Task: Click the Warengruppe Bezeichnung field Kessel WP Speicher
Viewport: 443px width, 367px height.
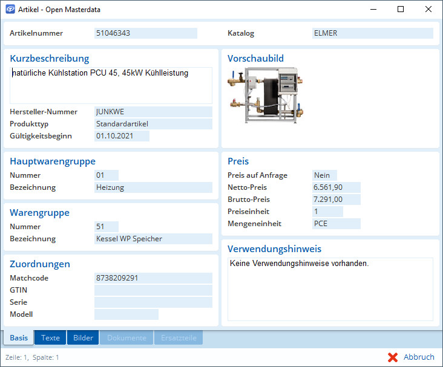Action: [x=153, y=239]
